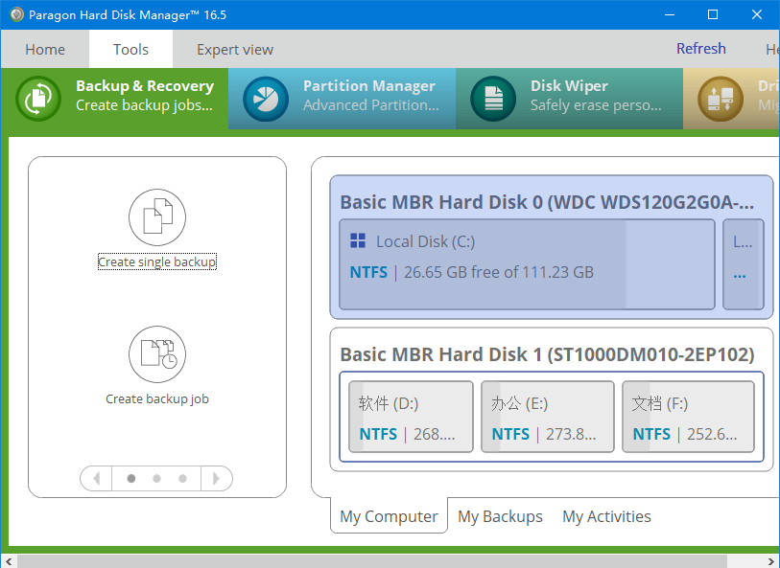Click the 26.65 GB free of 111.23 GB text
The image size is (780, 568).
click(x=499, y=272)
